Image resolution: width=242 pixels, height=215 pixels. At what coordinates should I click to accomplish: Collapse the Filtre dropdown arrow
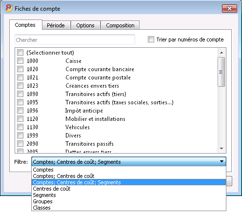222,161
